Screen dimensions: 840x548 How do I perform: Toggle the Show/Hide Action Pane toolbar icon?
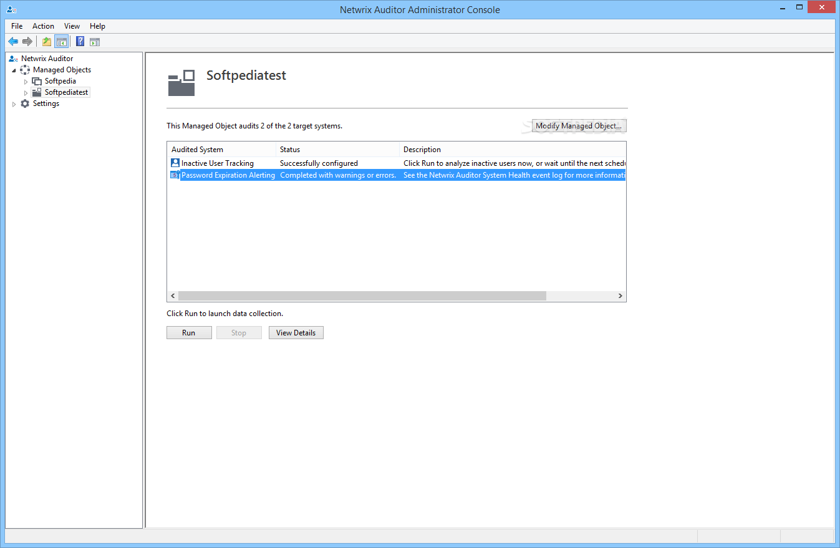(x=95, y=42)
